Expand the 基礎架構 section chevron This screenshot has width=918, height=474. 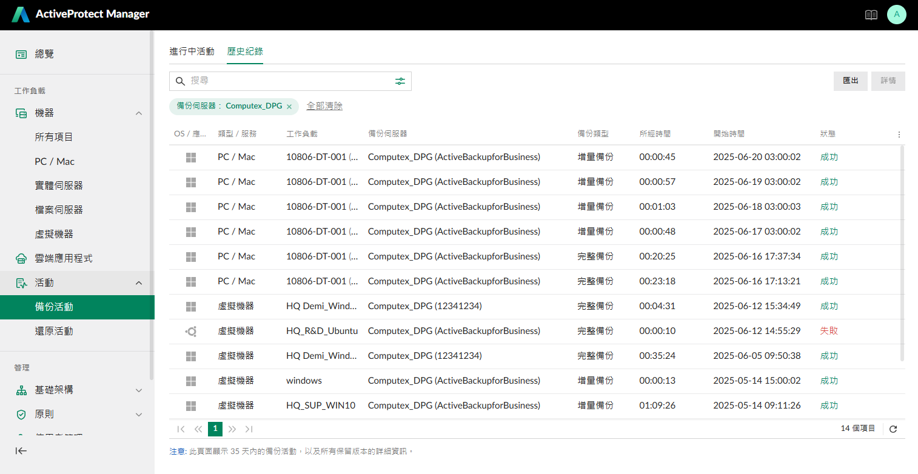tap(139, 390)
